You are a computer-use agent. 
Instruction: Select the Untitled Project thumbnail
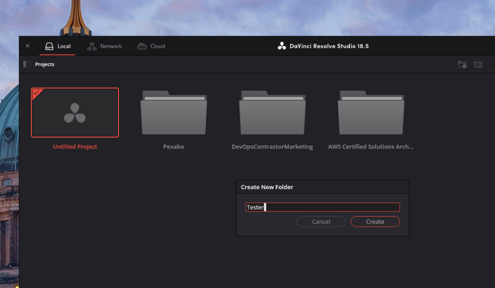75,112
